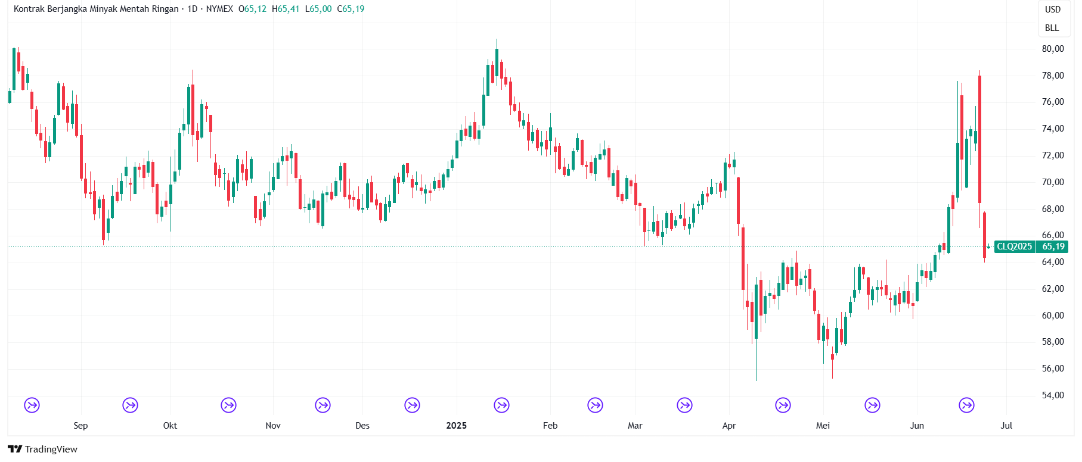Click the 62,00 price axis label
1082x462 pixels.
1053,289
